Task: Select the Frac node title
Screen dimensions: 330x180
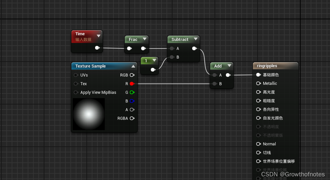Action: click(x=133, y=40)
